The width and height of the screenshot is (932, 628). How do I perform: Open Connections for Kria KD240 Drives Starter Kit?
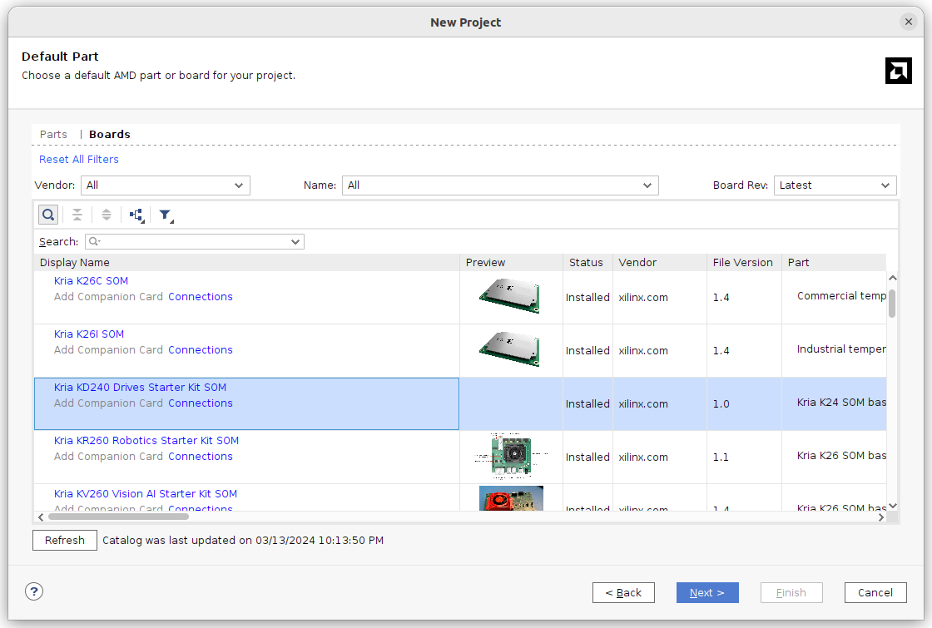(x=201, y=403)
